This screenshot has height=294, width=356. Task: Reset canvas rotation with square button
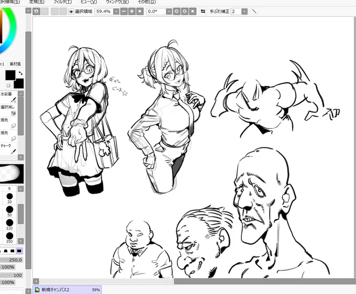193,12
